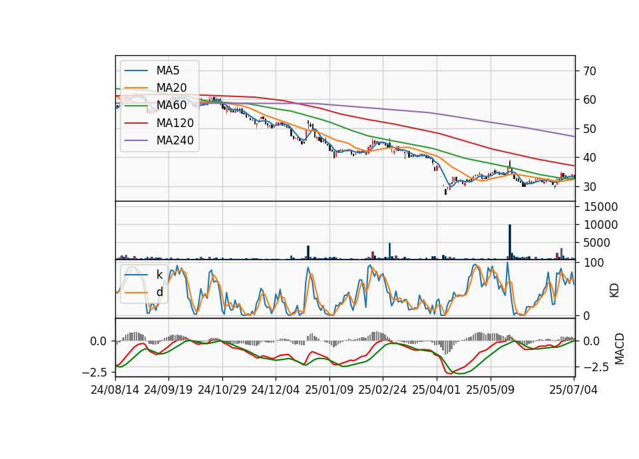Screen dimensions: 639x459
Task: Click the price axis value 70
Action: click(589, 71)
